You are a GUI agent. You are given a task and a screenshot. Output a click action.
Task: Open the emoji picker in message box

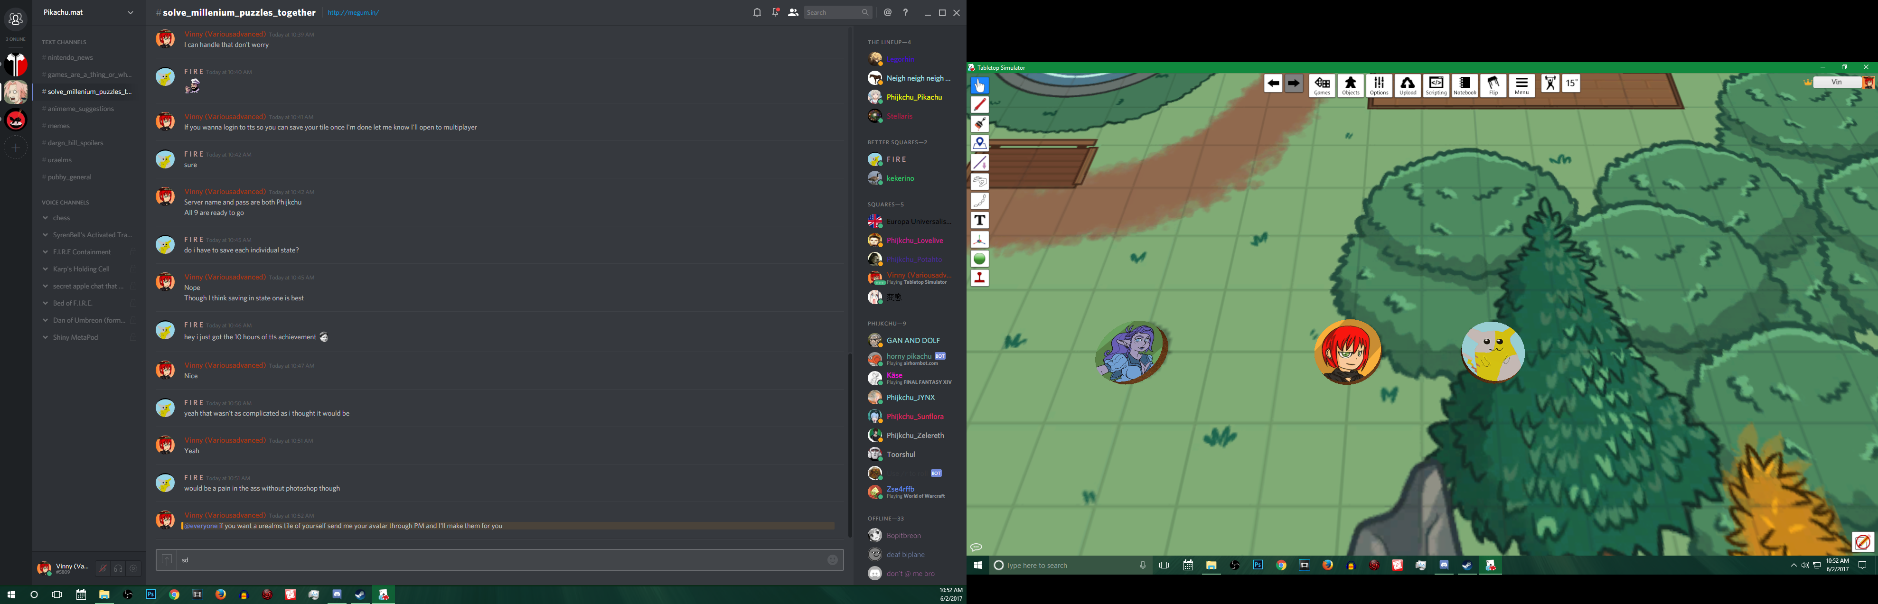pos(832,559)
